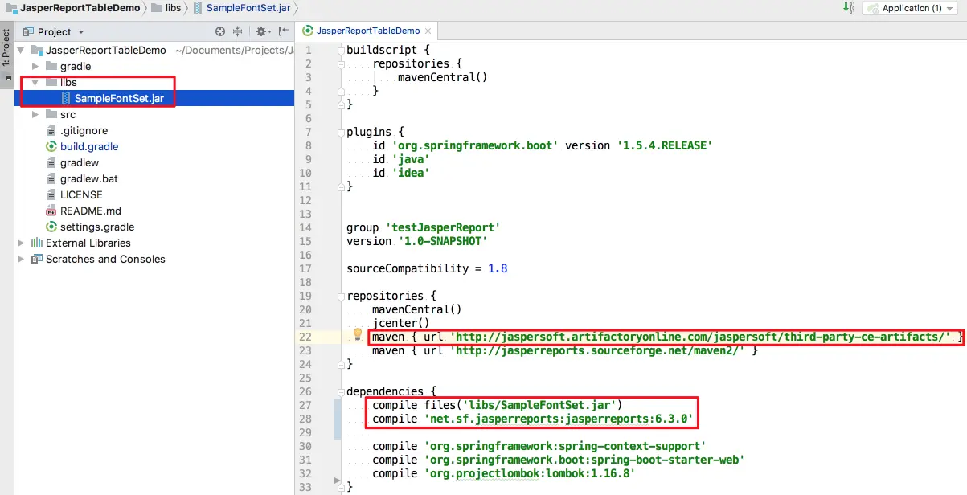Select the LICENSE file
This screenshot has width=967, height=495.
pos(81,194)
